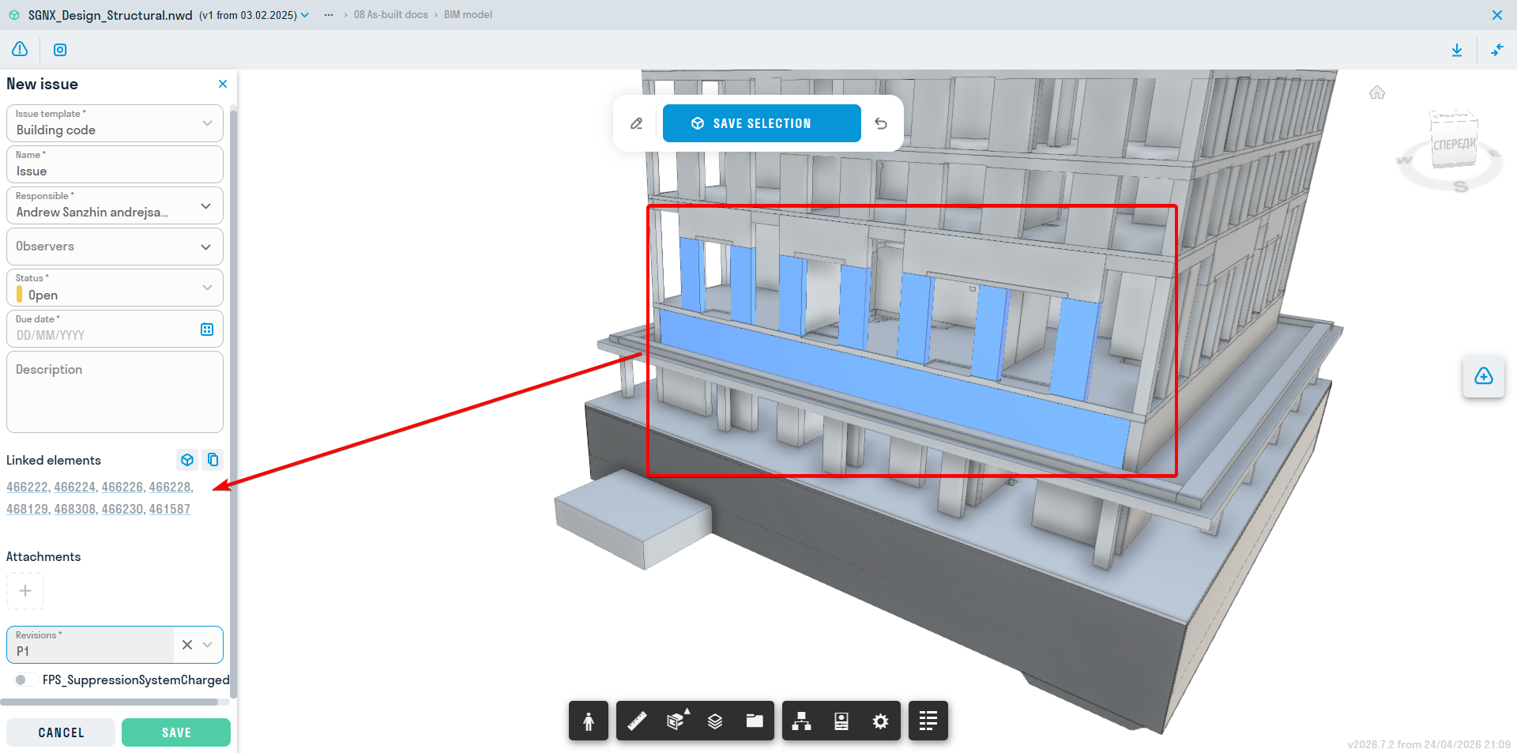Open the folder icon in bottom toolbar
The image size is (1517, 753).
[755, 721]
